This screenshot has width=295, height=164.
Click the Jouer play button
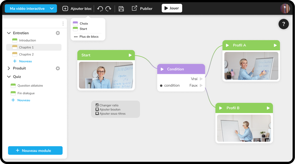tap(172, 8)
